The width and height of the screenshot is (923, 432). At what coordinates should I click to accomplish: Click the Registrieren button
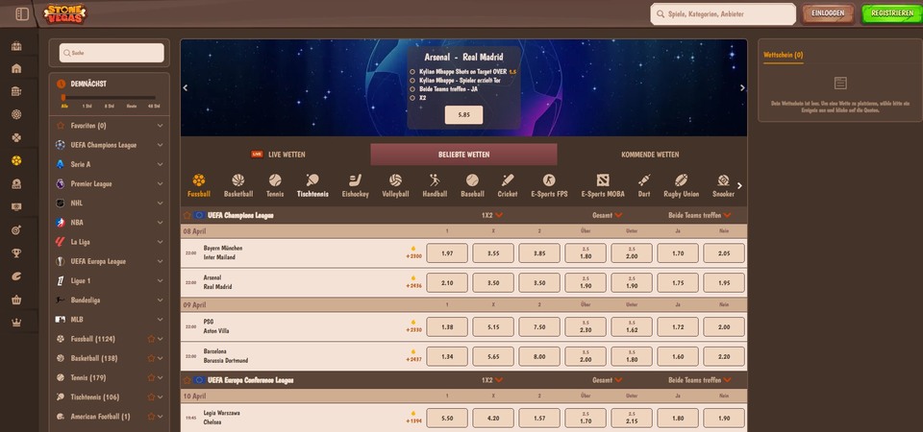(892, 13)
